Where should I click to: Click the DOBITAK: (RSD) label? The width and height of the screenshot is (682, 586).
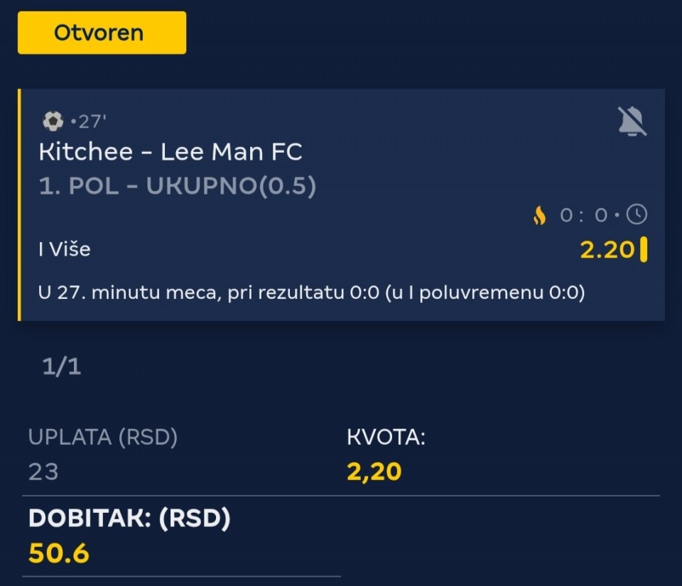click(x=129, y=519)
